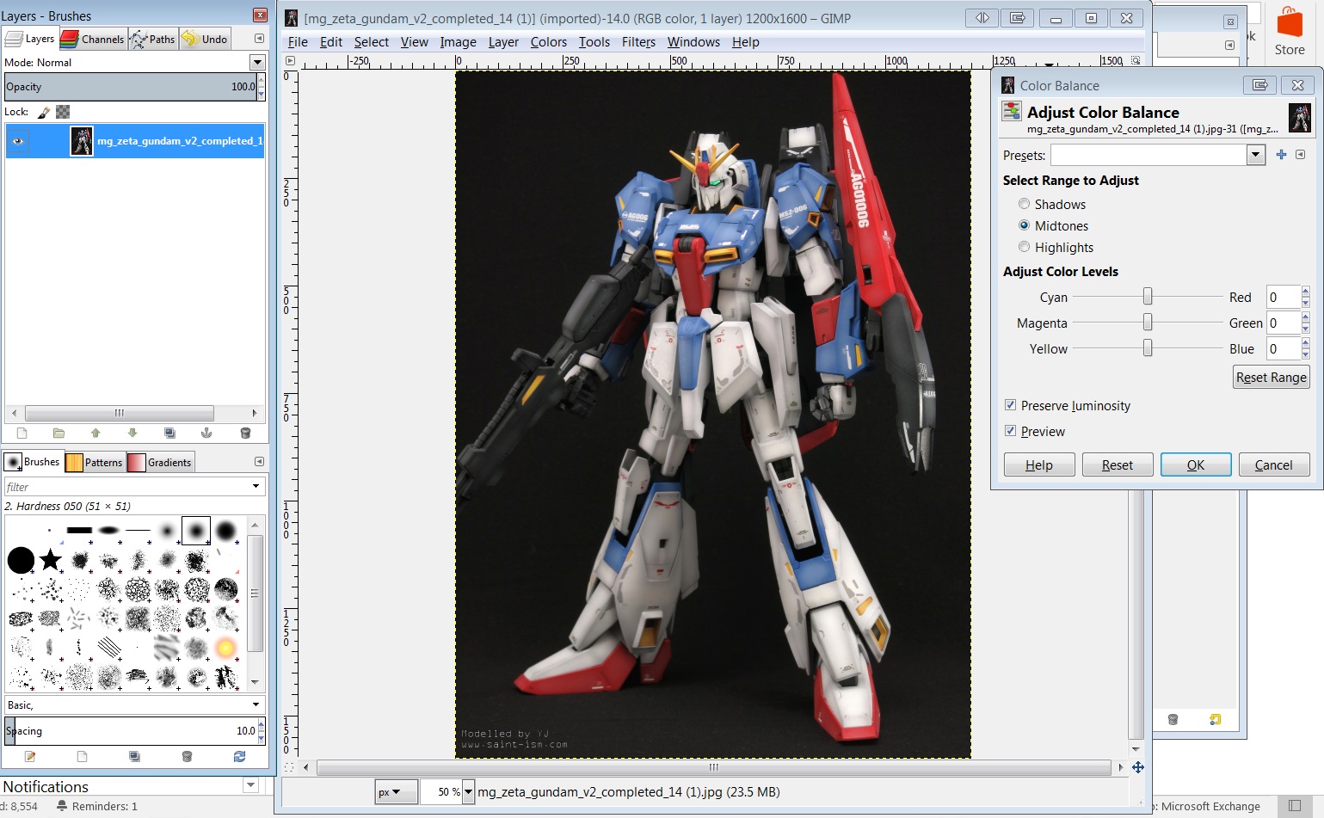The height and width of the screenshot is (818, 1324).
Task: Switch to the Gradients tab
Action: (x=160, y=462)
